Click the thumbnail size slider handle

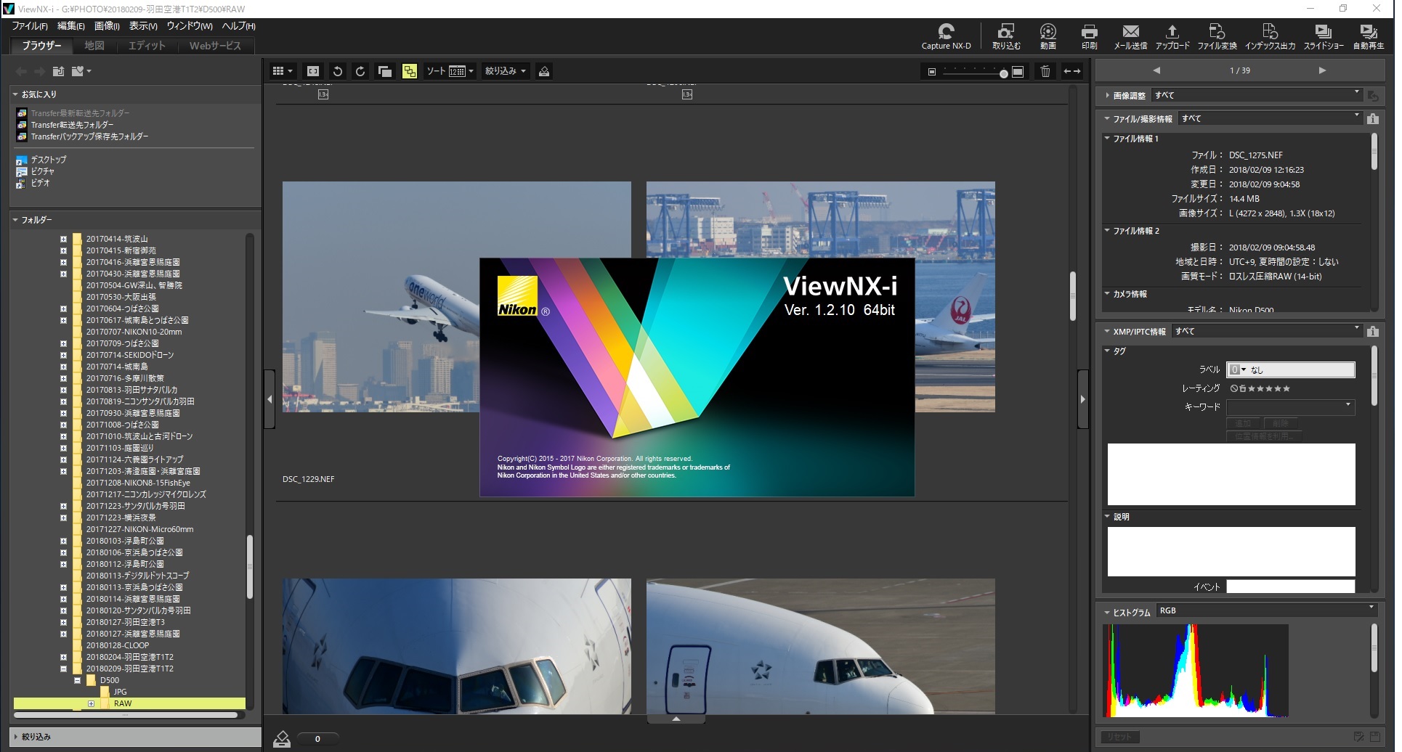point(1003,73)
